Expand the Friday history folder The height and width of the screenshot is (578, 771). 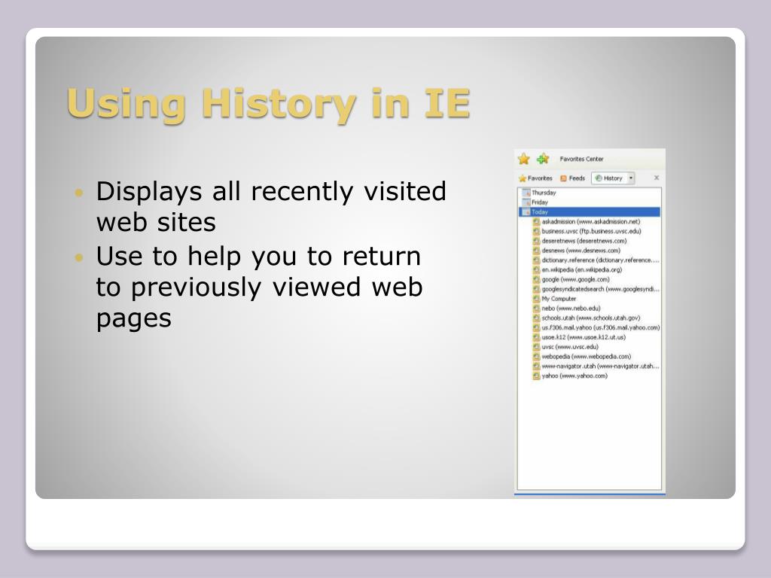535,202
